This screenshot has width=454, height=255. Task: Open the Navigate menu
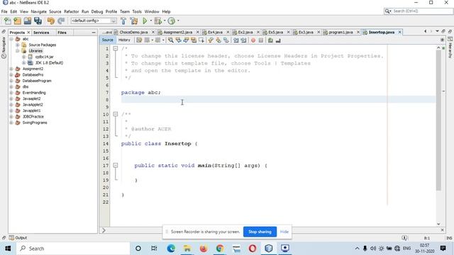(39, 11)
